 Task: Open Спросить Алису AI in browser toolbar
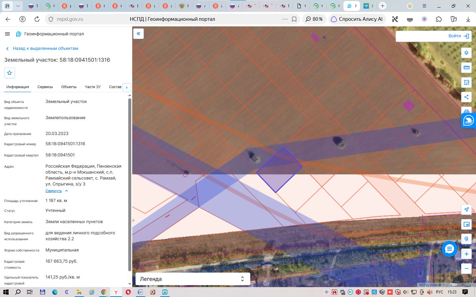coord(357,19)
